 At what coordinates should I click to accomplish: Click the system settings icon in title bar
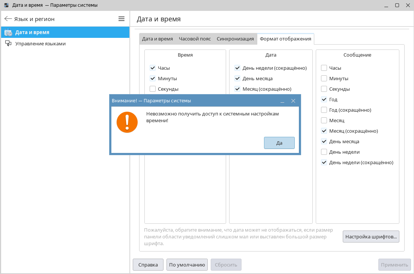coord(6,5)
